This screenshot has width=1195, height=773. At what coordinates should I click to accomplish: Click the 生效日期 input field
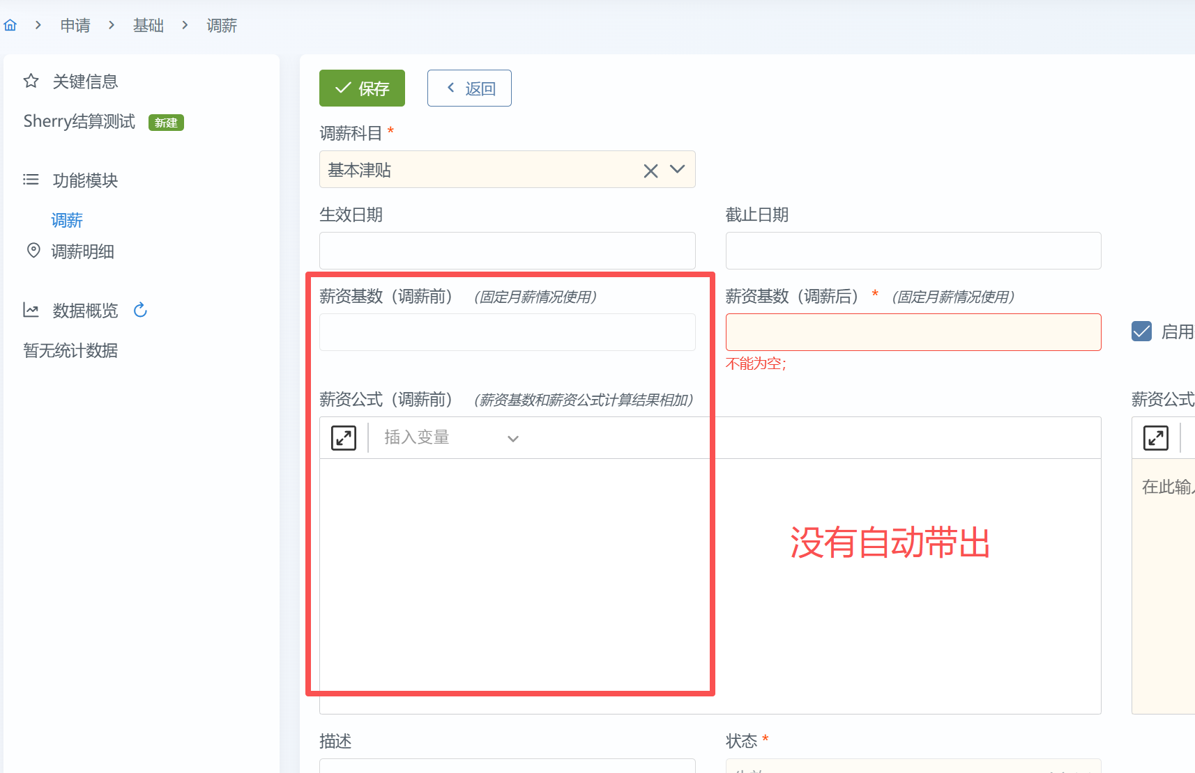(x=507, y=251)
